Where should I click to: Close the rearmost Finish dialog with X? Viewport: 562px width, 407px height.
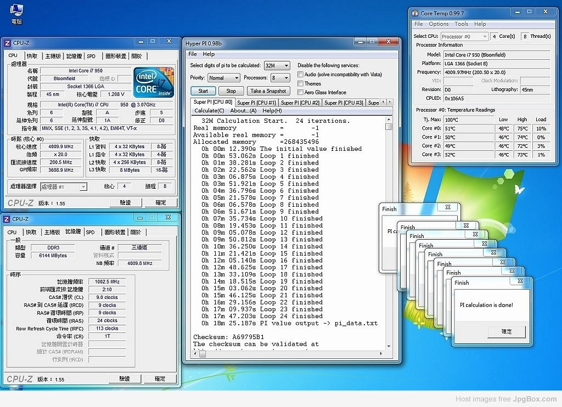click(x=448, y=207)
